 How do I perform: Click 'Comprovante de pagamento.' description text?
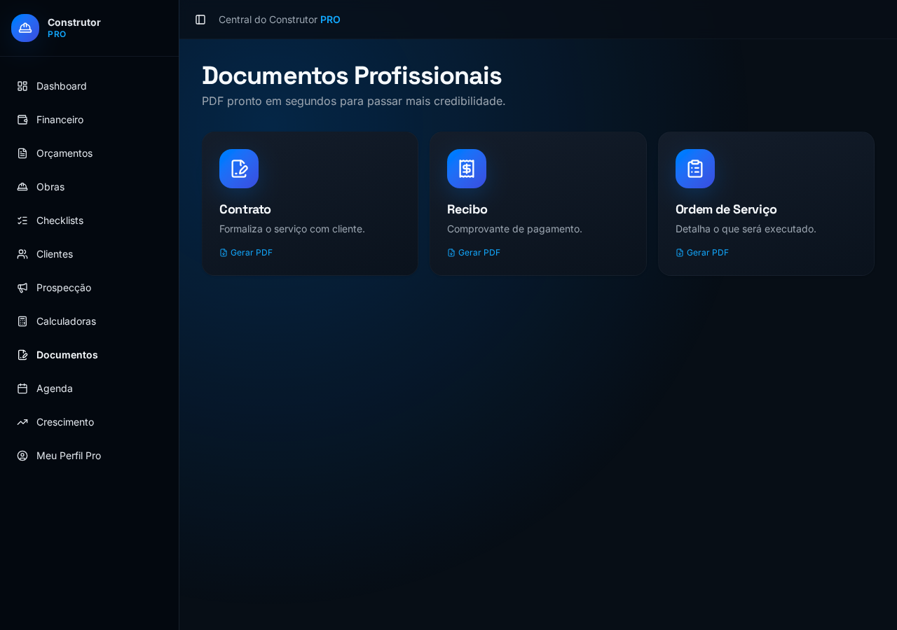point(514,229)
